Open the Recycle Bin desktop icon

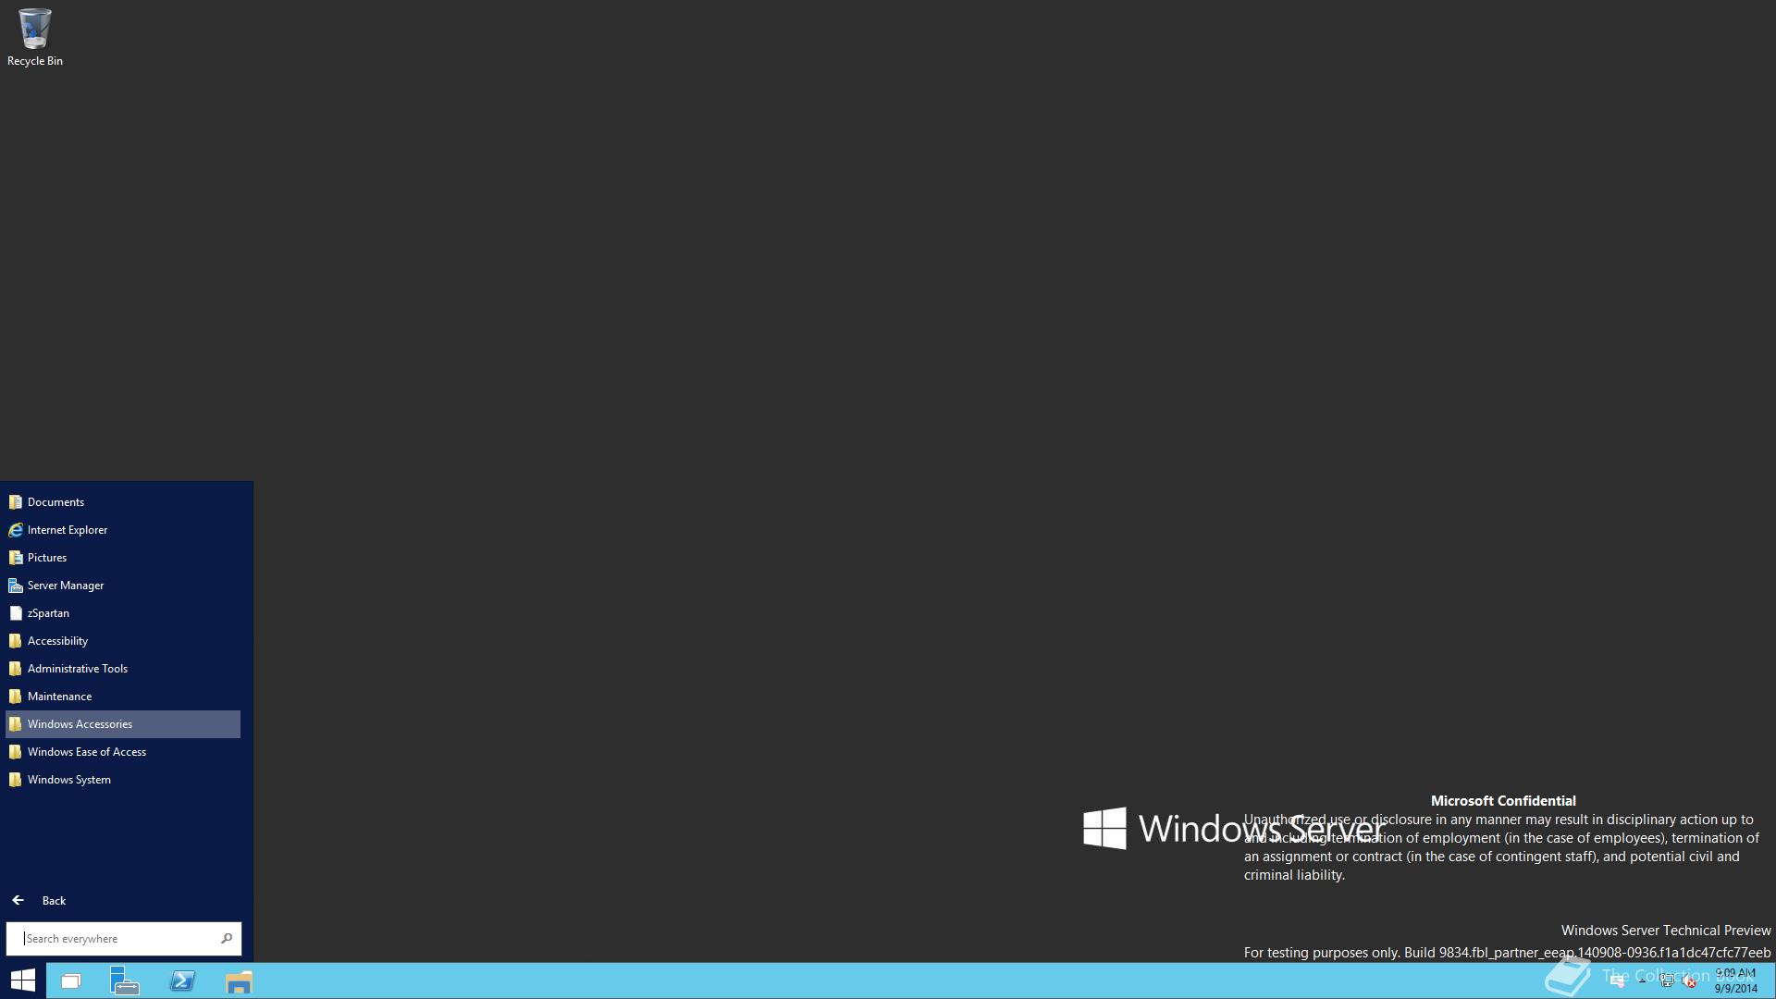point(34,37)
